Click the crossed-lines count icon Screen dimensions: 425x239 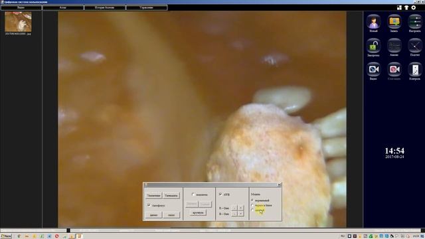pos(414,46)
